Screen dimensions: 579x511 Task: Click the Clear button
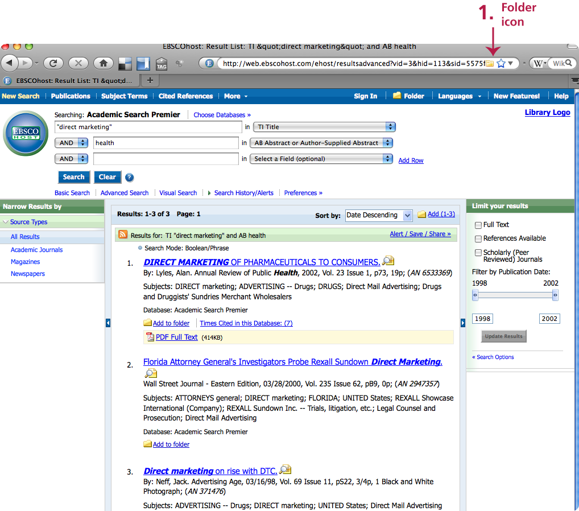107,177
